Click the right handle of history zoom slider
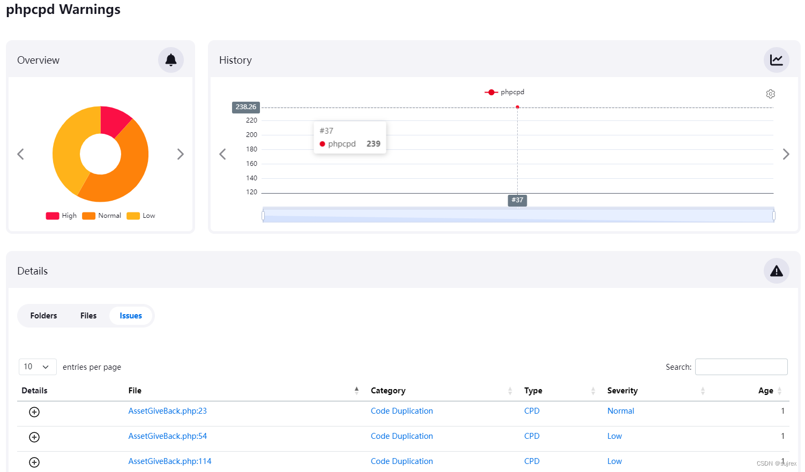The height and width of the screenshot is (472, 805). (x=774, y=216)
